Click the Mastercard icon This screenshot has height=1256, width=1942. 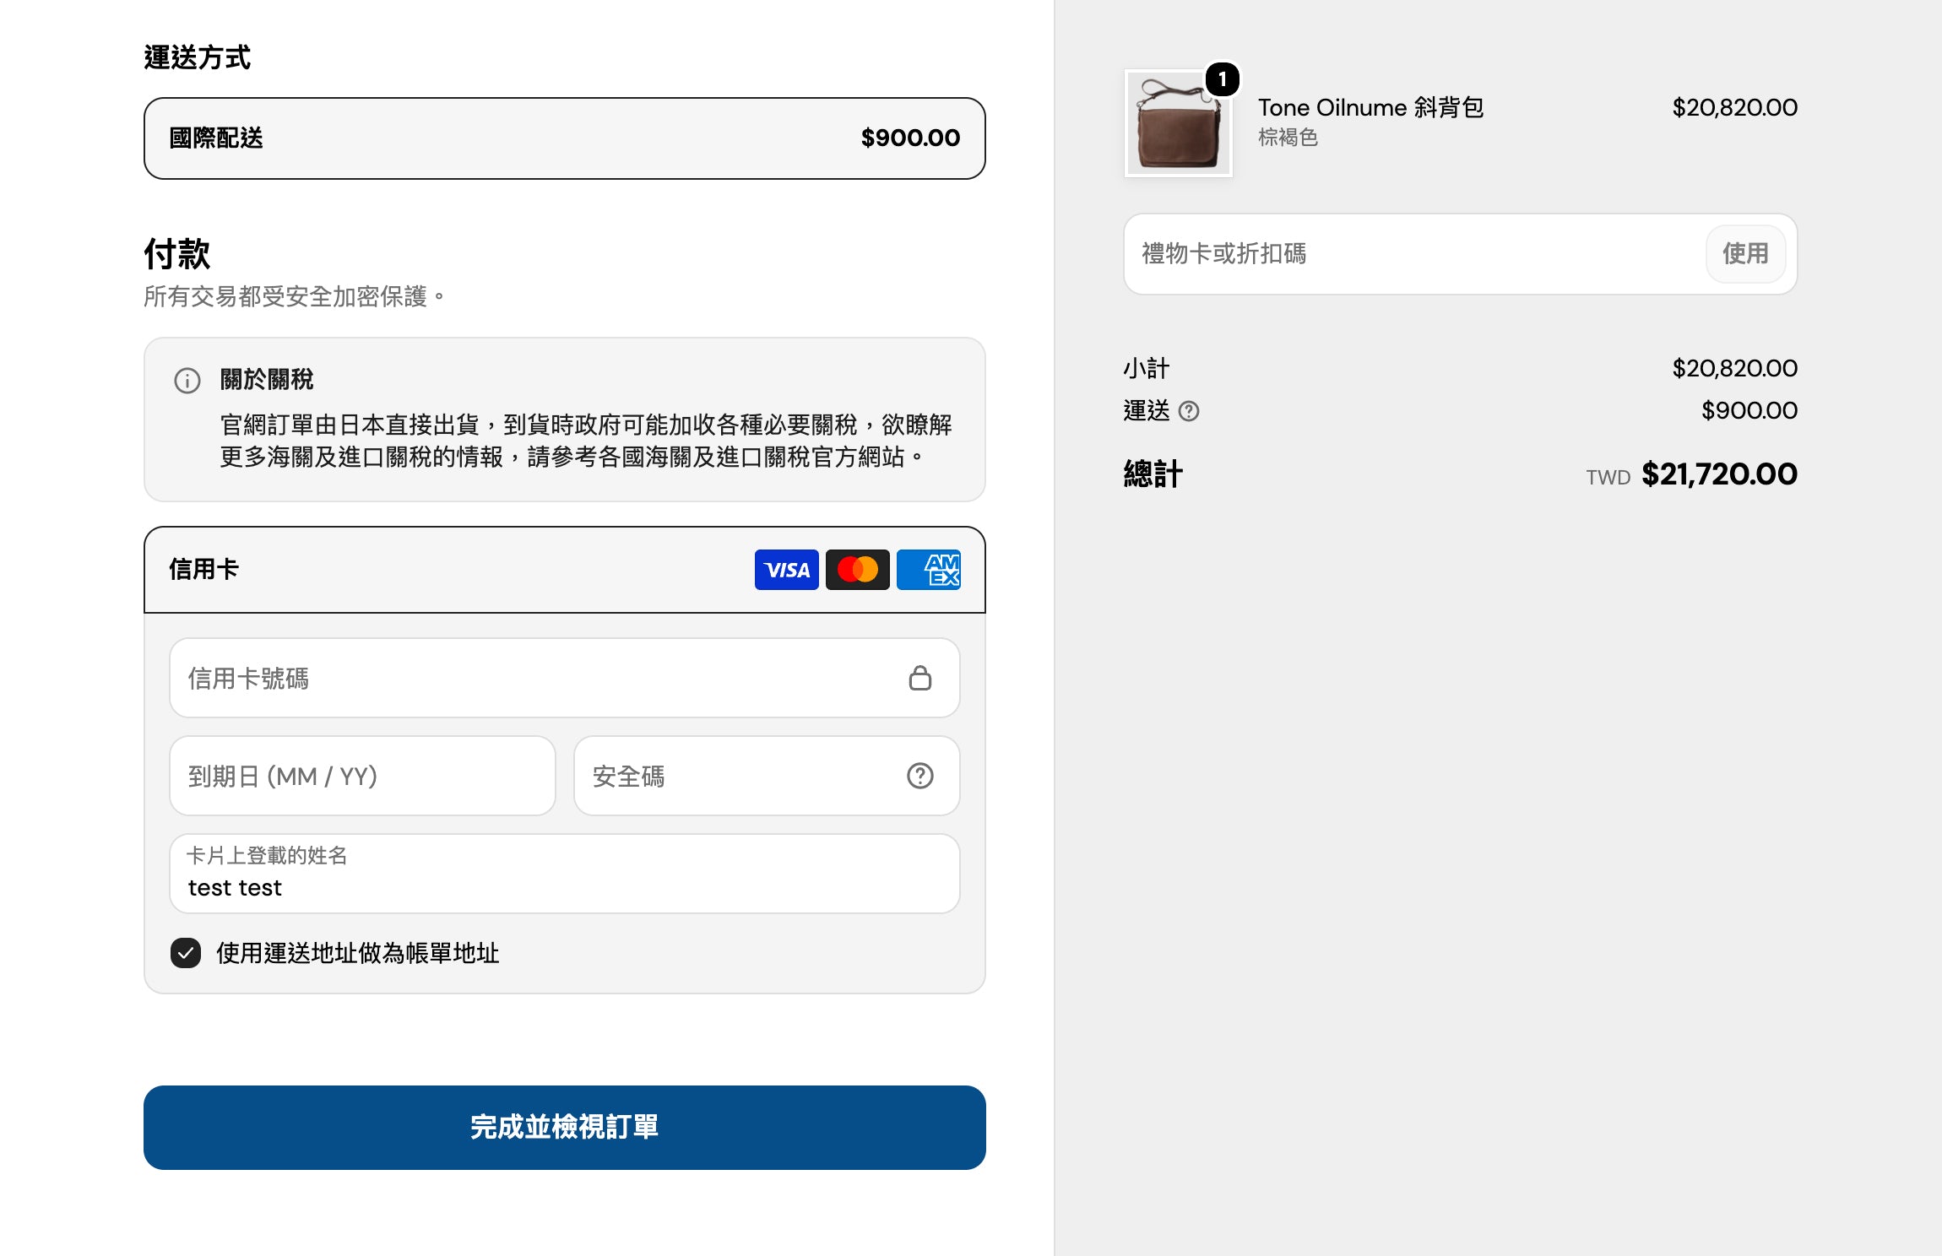click(x=857, y=570)
